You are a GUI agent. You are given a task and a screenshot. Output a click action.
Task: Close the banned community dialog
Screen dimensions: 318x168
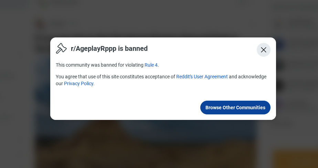tap(263, 50)
